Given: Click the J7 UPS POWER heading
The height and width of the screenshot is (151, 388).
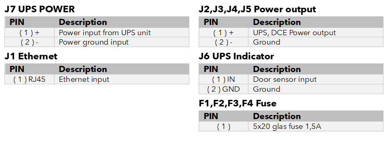Looking at the screenshot, I should pos(39,9).
